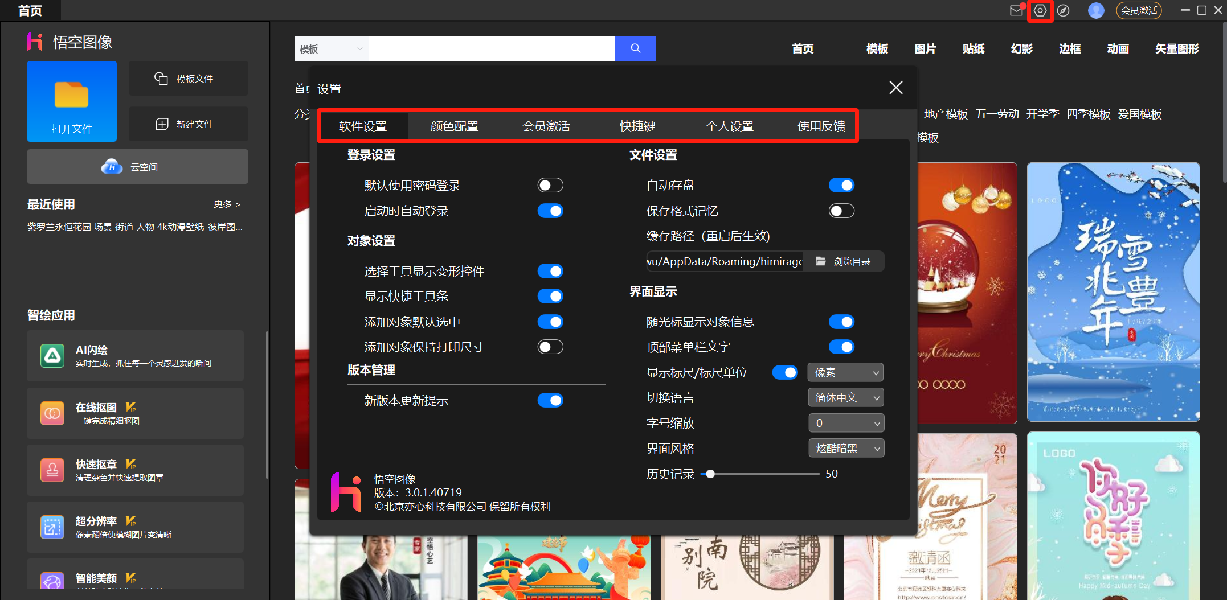Click the 悟空图像 logo in sidebar header

click(35, 42)
